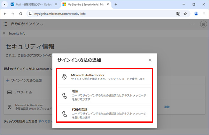Click the パスワード dots icon
This screenshot has height=135, width=209.
(9, 92)
